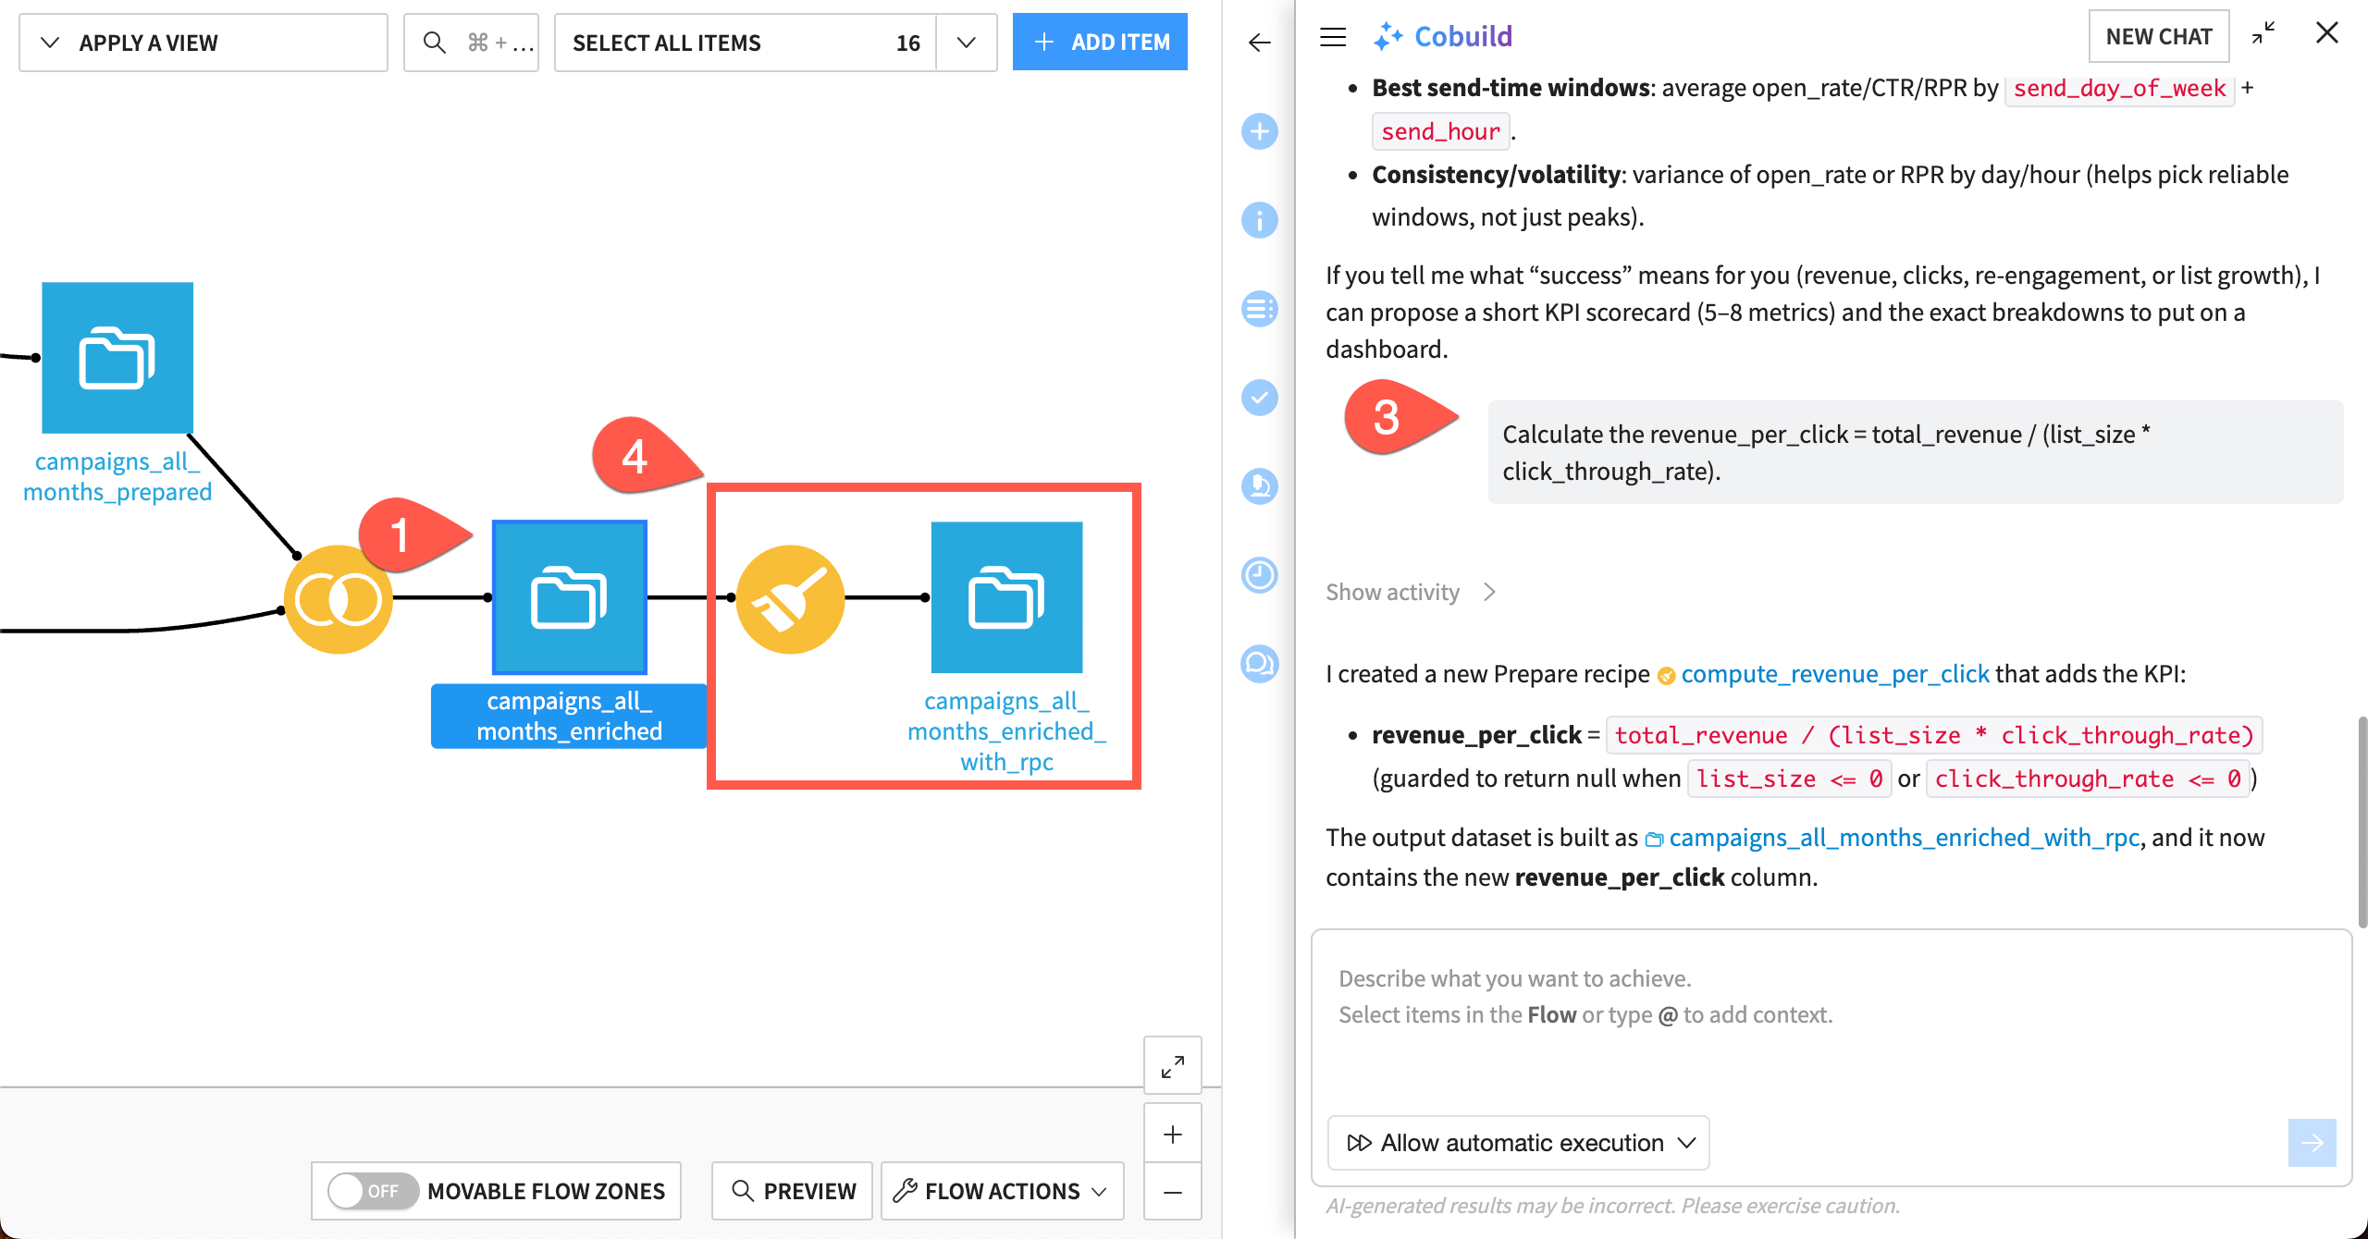
Task: Select campaigns_all_months_prepared dataset icon
Action: [x=117, y=358]
